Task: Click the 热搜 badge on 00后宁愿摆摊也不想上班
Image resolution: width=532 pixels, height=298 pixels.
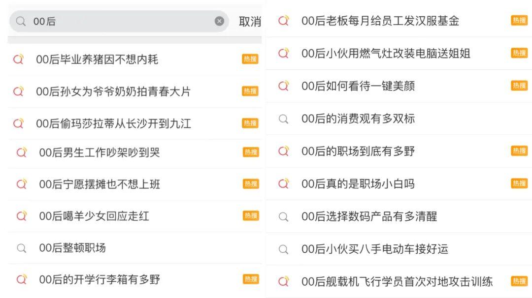Action: [251, 184]
